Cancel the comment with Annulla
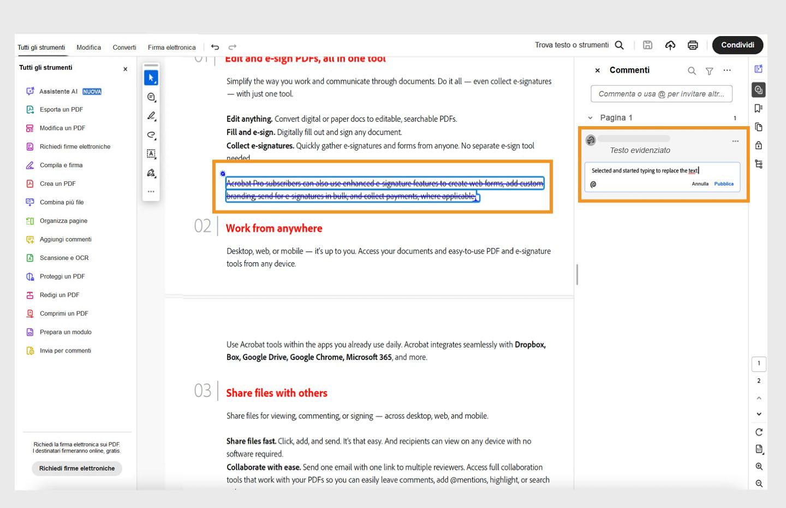This screenshot has width=786, height=508. (x=700, y=184)
